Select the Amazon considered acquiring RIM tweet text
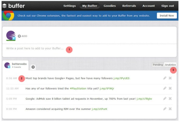Viewport: 180px width, 122px height. 58,109
